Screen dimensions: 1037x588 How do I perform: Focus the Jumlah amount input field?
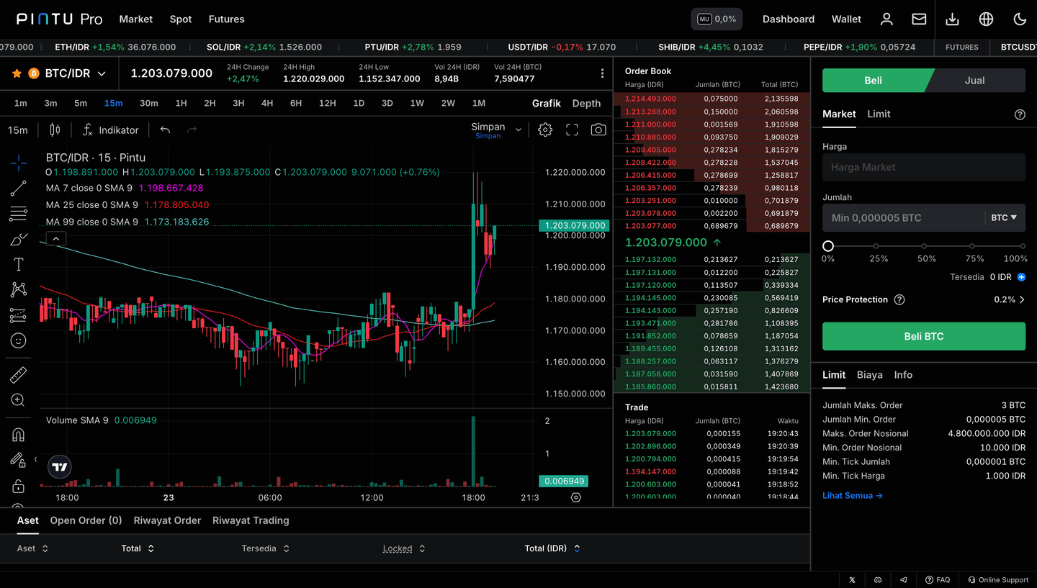[x=903, y=217]
